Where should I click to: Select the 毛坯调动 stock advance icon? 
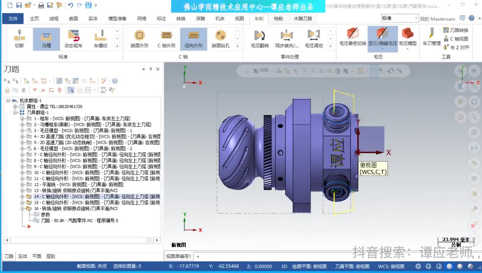coord(314,39)
